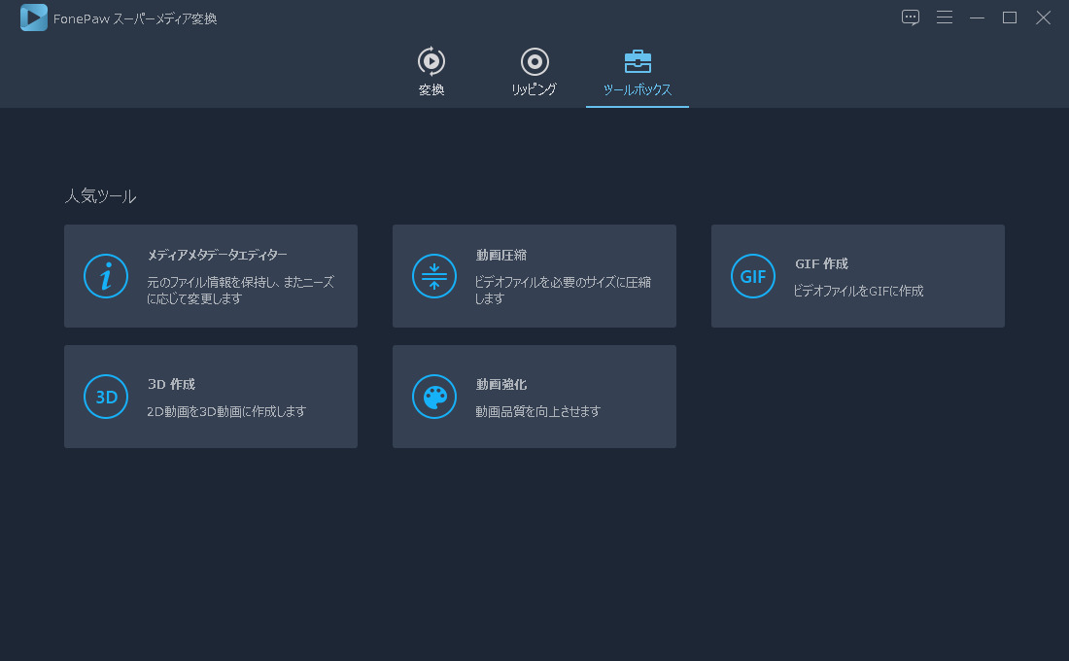Click the text ビデオファイルをGIFに作成

point(859,292)
